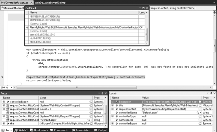Screen dimensions: 217x132
Task: Select the namespaces row in Locals
Action: point(162,120)
